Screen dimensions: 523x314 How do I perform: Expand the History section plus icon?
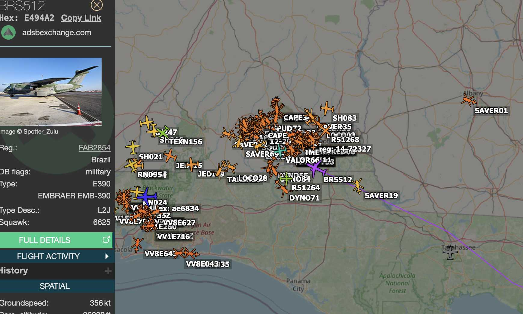tap(108, 271)
